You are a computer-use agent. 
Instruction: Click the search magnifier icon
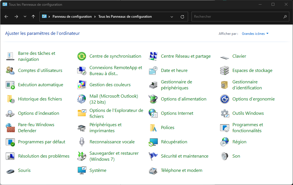point(285,17)
